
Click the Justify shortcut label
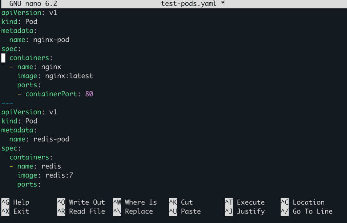click(x=250, y=211)
